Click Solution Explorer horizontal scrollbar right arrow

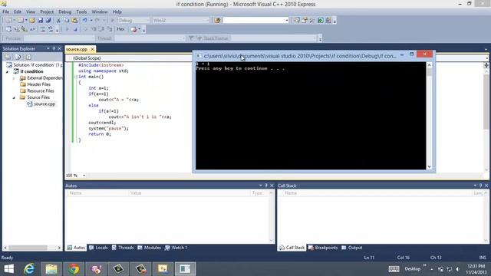tap(59, 248)
